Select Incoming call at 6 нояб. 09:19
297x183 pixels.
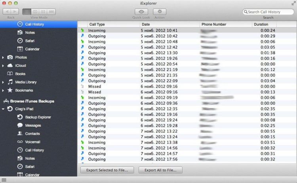tap(187, 97)
